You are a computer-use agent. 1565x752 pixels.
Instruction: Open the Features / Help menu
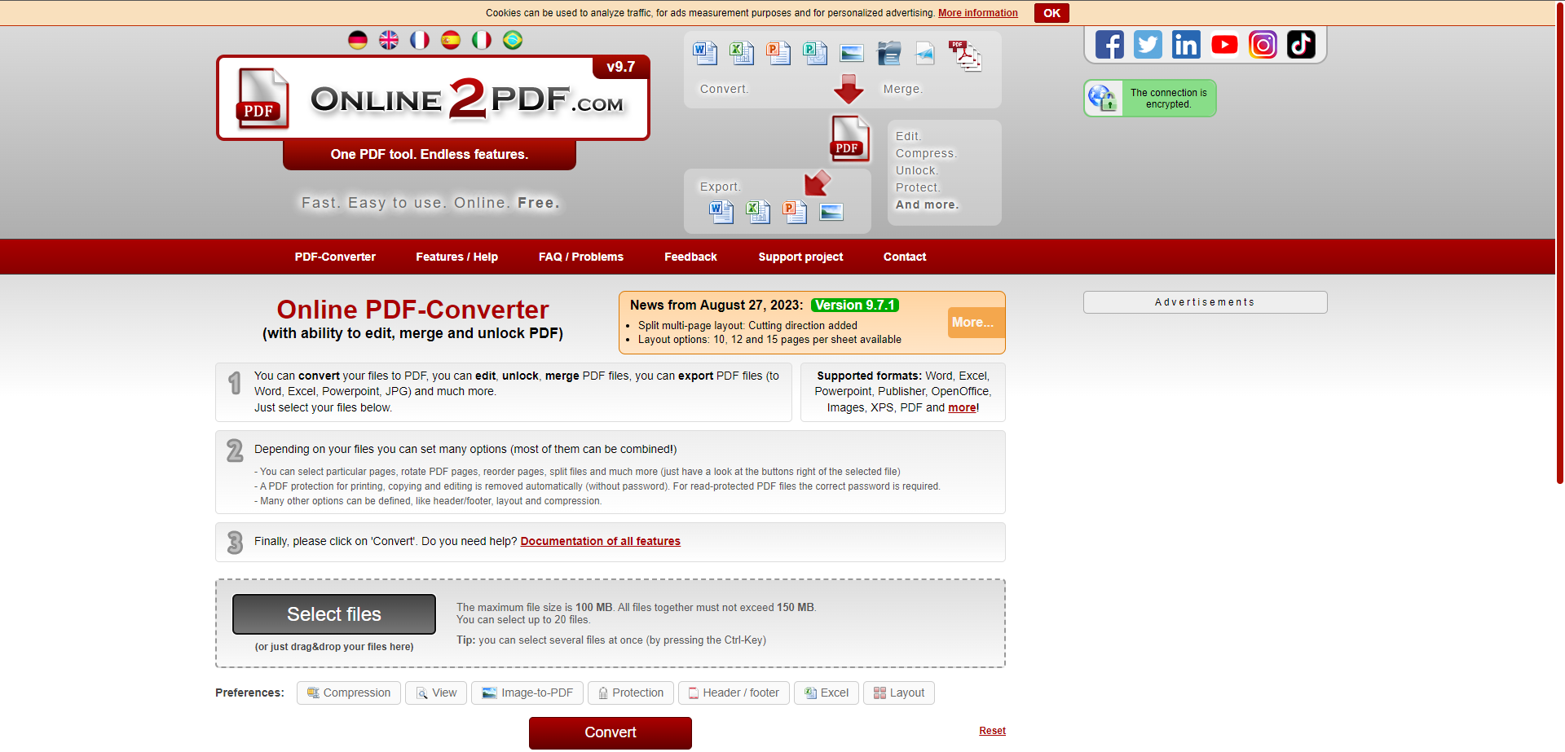(456, 257)
